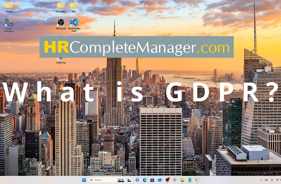Toggle the camera-off indicator in system tray
Screen dimensions: 281x184
pyautogui.click(x=267, y=180)
